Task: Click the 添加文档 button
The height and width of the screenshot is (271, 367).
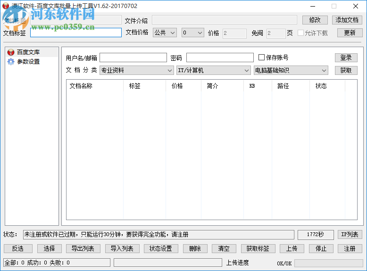Action: [347, 20]
